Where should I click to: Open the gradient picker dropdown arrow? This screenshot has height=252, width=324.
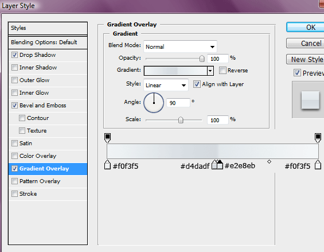coord(210,71)
